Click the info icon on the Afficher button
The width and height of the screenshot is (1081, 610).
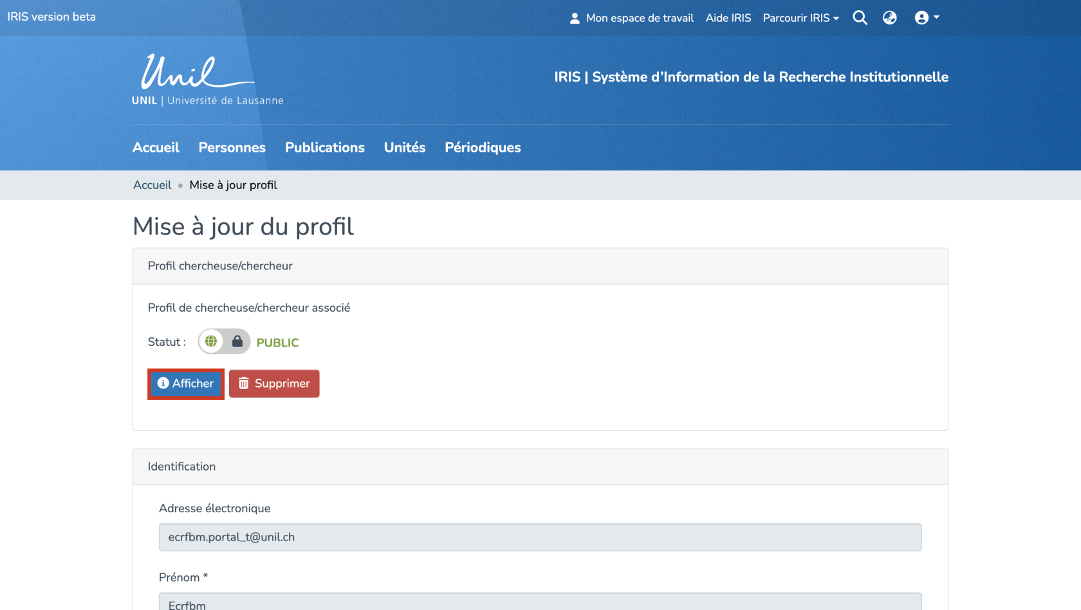click(x=163, y=383)
